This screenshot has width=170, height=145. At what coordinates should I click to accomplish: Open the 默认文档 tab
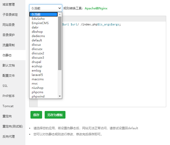(13, 65)
